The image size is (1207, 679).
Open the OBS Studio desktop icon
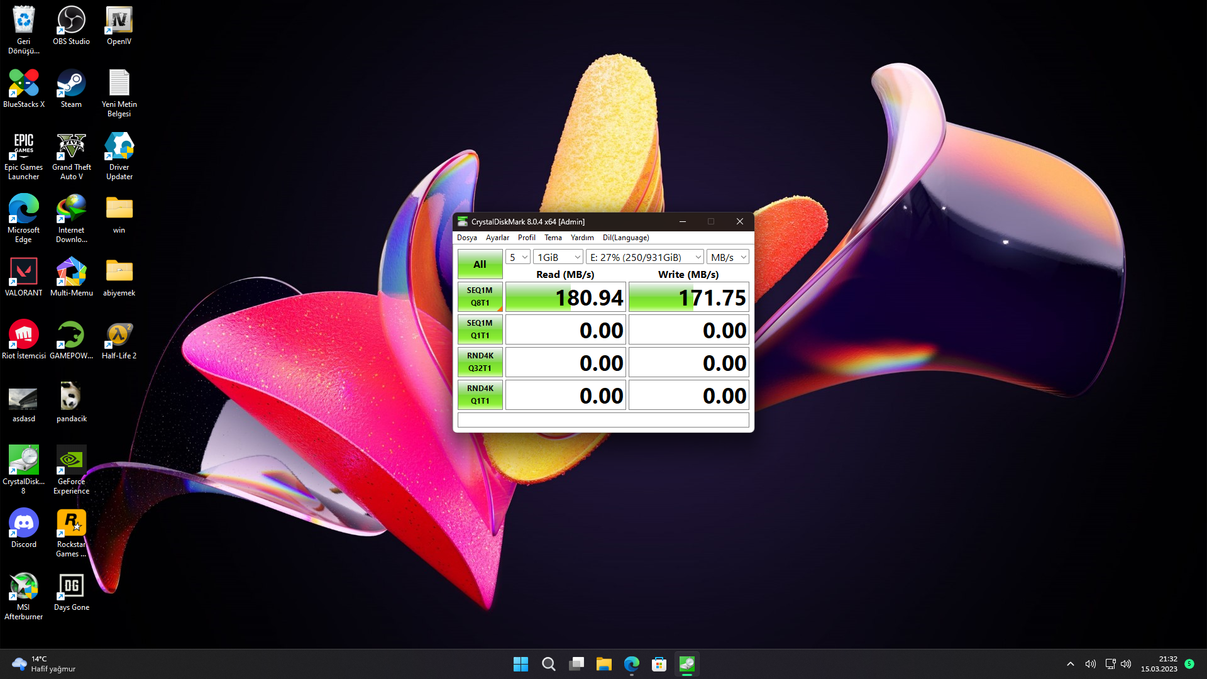(x=71, y=22)
